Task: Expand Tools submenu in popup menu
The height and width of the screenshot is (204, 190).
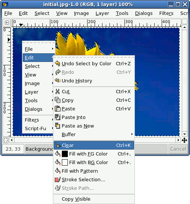Action: click(38, 101)
